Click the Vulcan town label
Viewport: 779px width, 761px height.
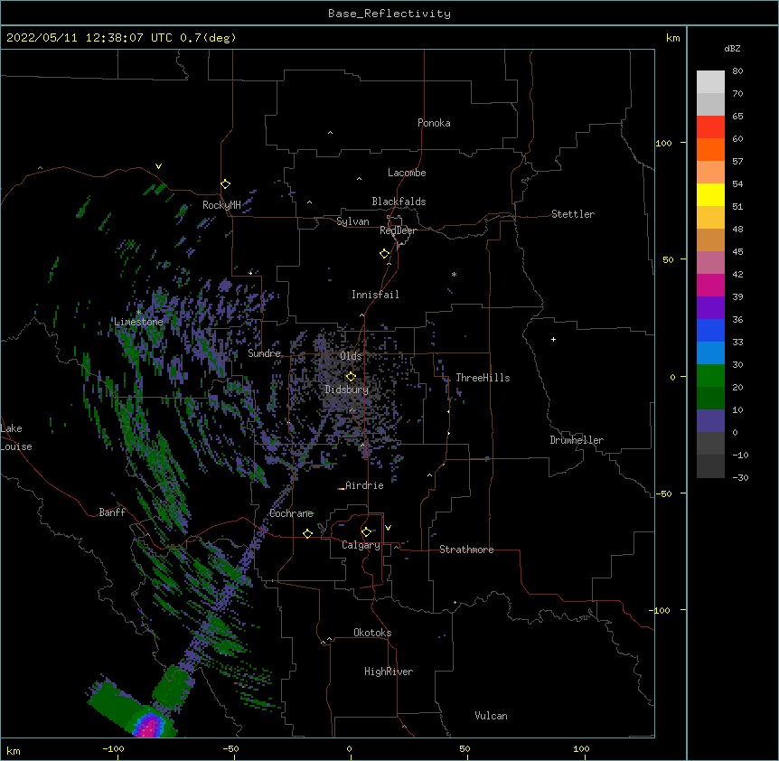click(x=491, y=716)
